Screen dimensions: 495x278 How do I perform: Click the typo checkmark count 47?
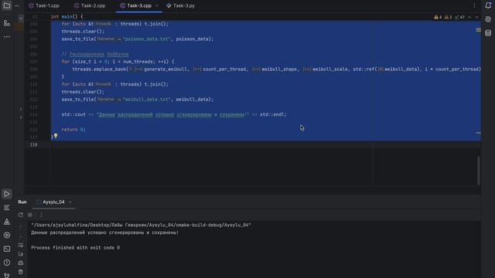click(459, 17)
